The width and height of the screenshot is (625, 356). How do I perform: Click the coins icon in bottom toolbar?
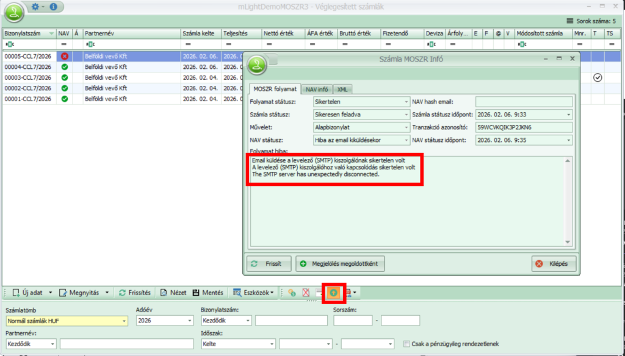292,293
